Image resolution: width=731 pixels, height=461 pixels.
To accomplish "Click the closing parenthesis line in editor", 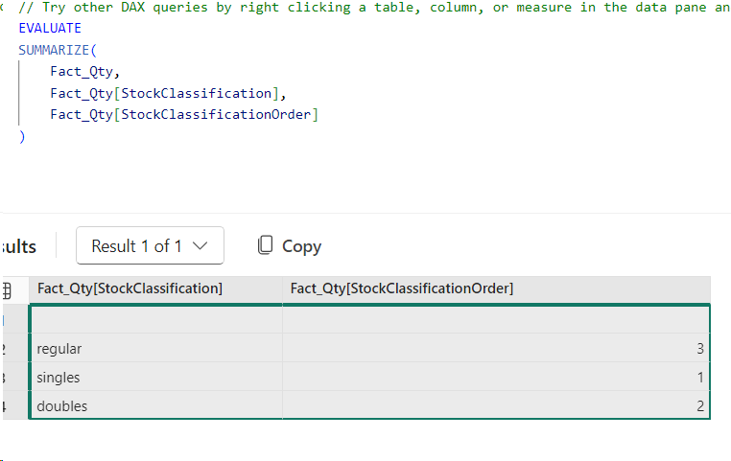I will coord(21,136).
